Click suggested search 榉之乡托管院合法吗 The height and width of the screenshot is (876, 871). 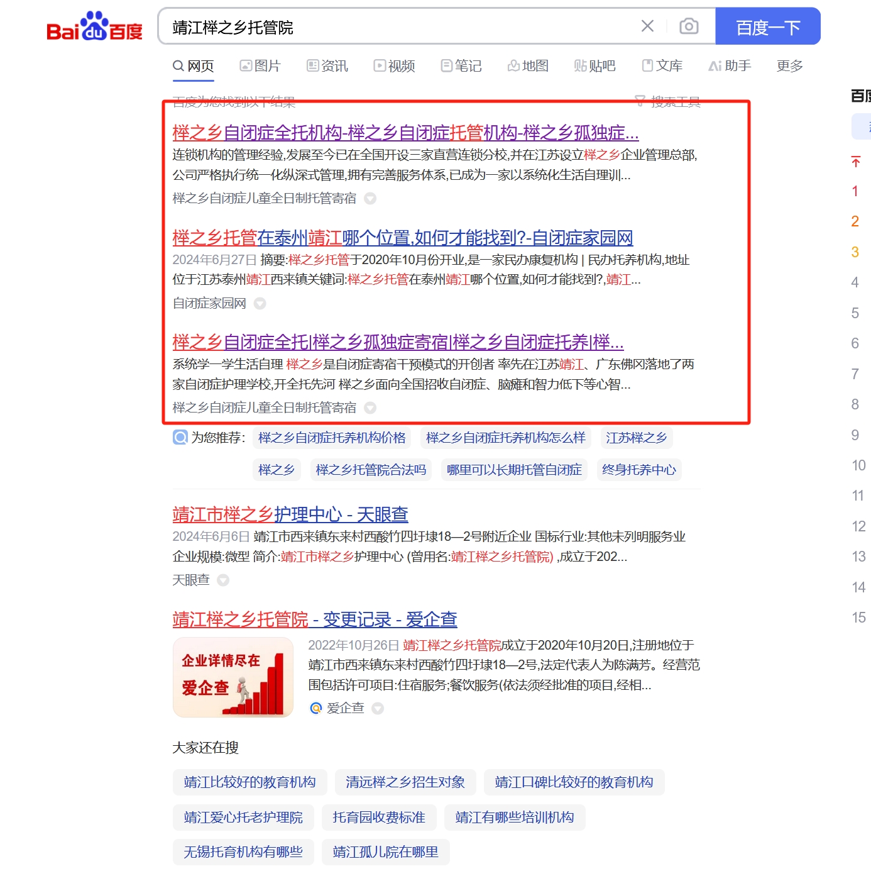tap(371, 470)
